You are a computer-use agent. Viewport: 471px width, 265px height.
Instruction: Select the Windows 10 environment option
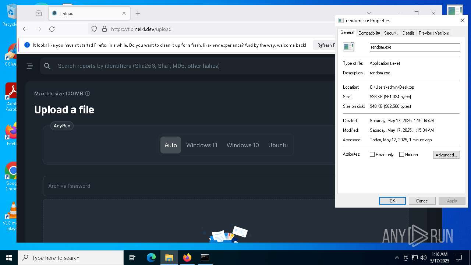coord(243,145)
